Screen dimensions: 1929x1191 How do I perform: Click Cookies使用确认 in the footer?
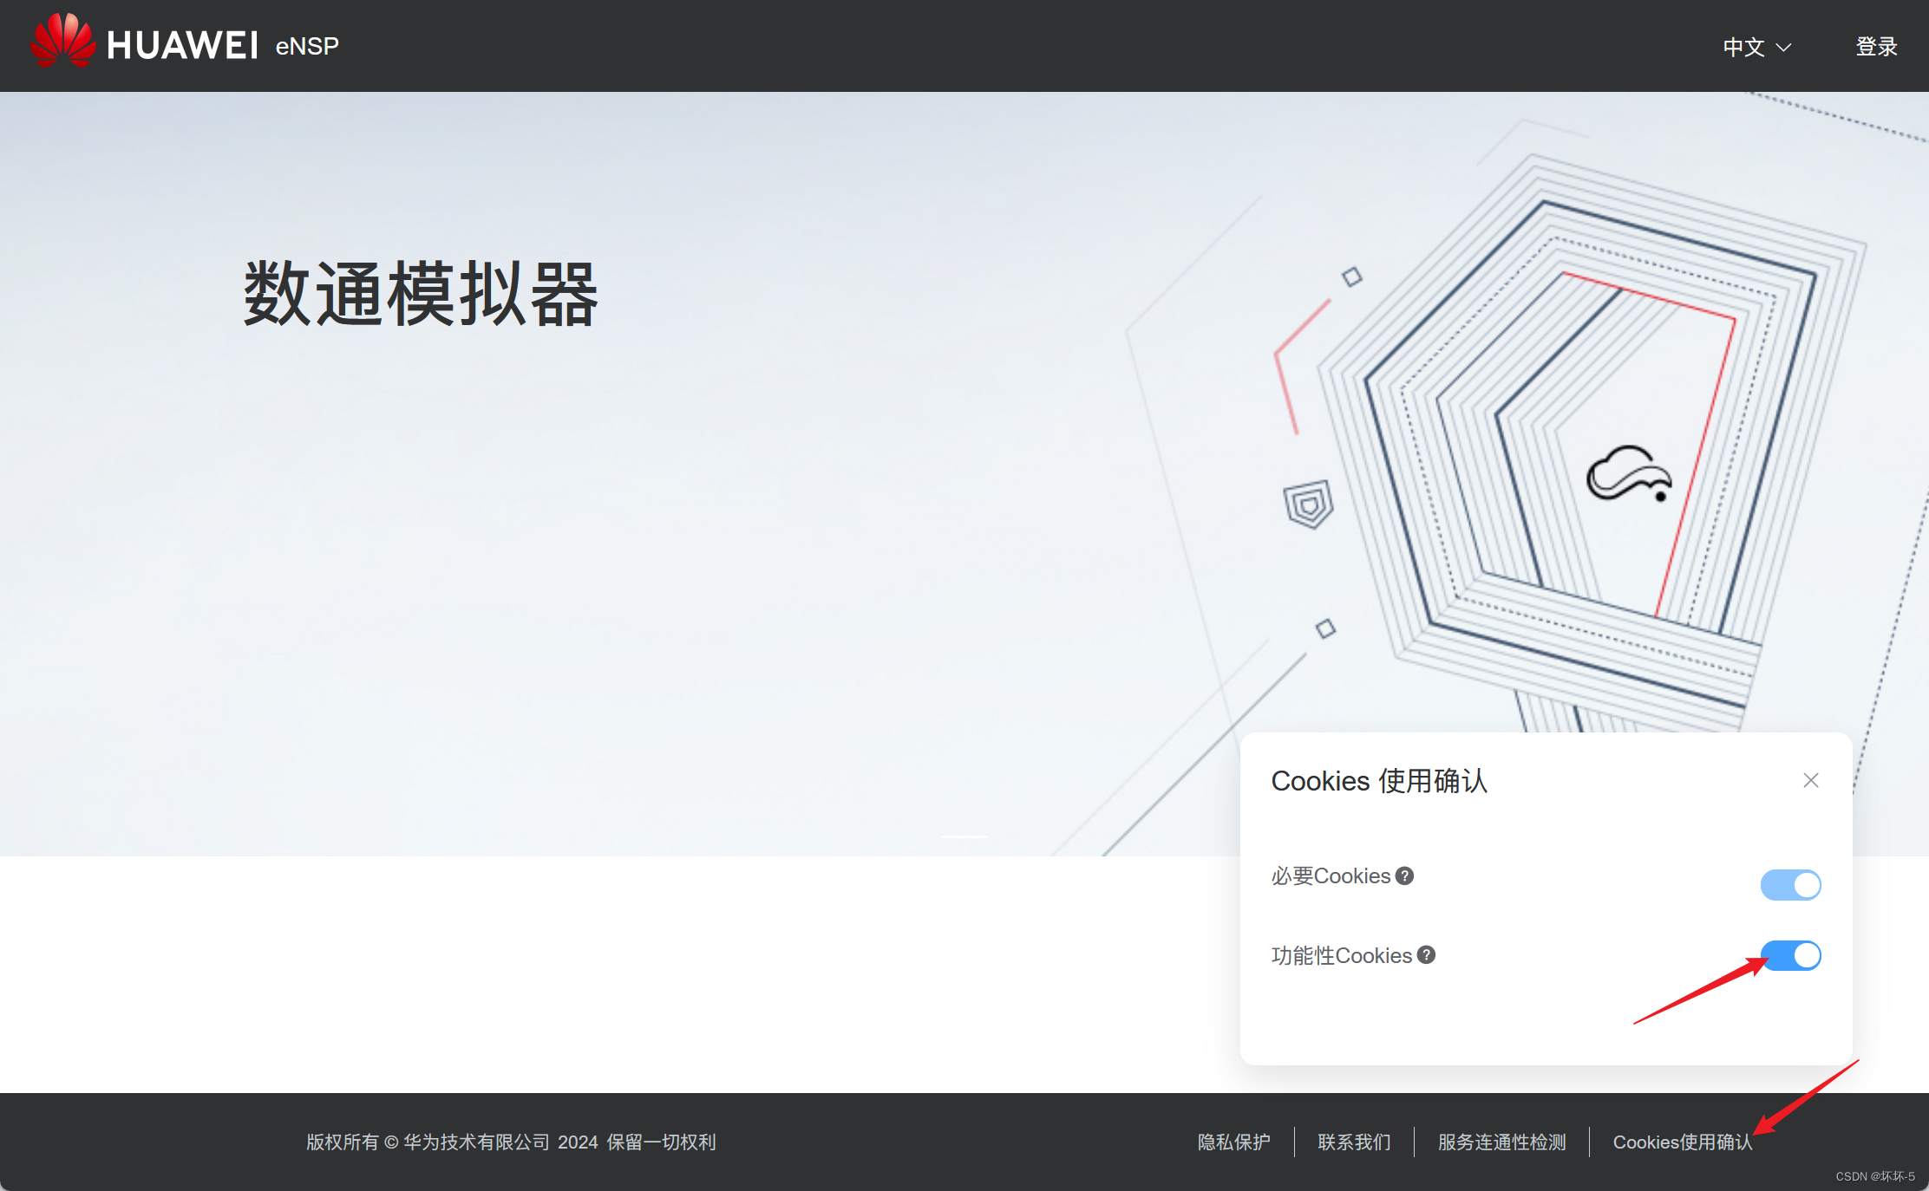click(1683, 1142)
